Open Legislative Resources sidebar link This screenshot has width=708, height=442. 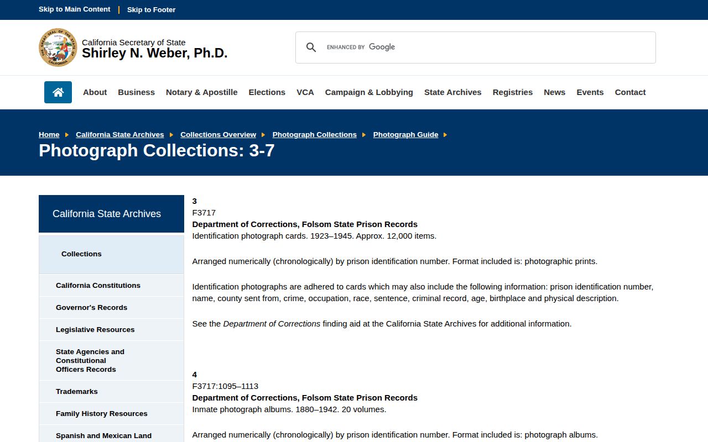tap(111, 330)
